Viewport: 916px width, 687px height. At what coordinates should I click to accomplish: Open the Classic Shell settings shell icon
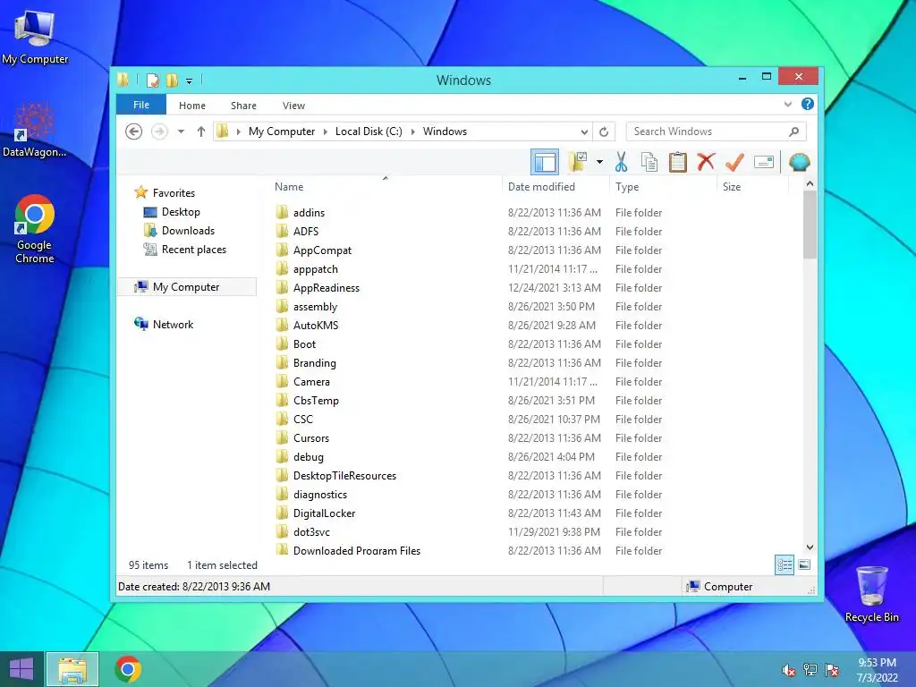click(x=799, y=162)
